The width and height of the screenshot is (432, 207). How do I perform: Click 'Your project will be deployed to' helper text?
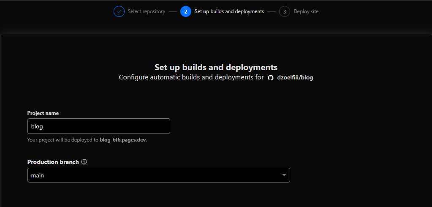coord(62,139)
